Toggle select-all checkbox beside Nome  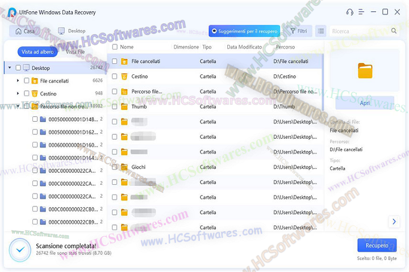115,47
